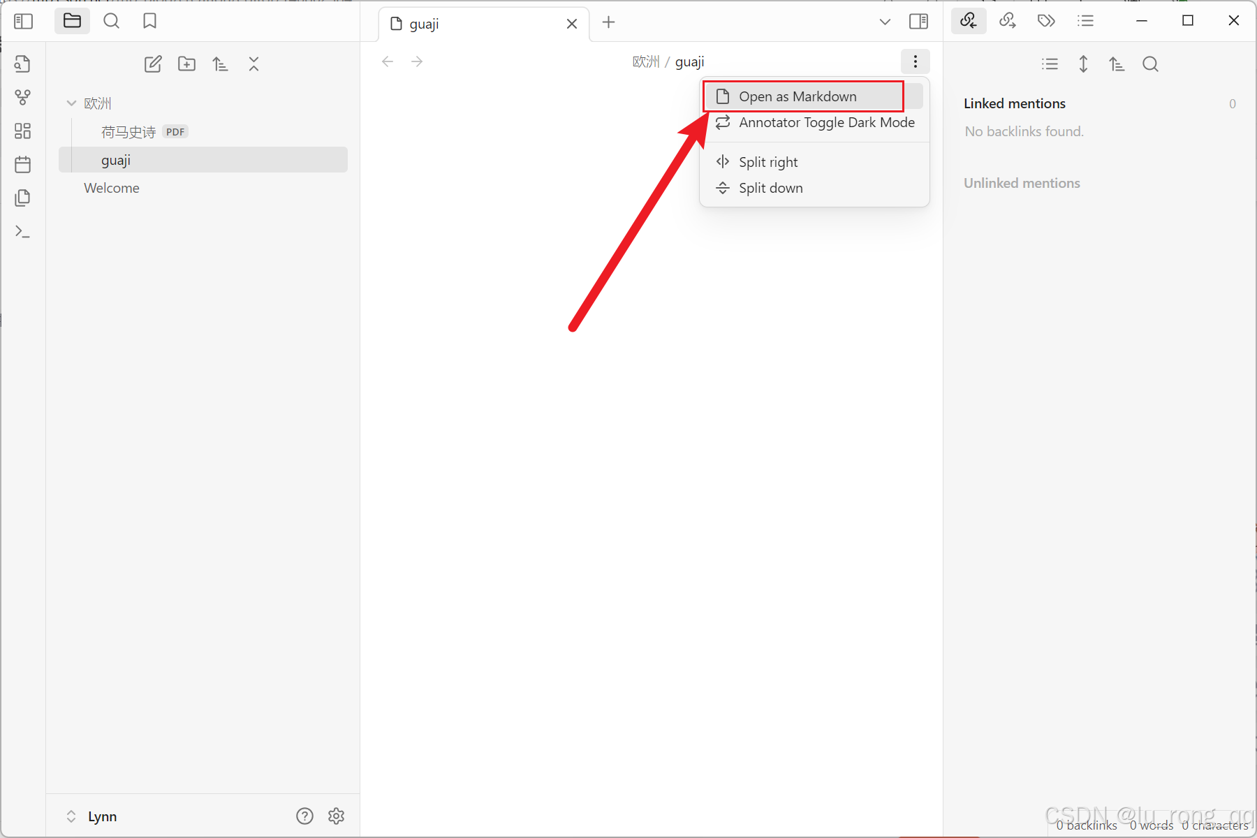Open the outgoing links tab icon
1257x838 pixels.
click(1007, 20)
